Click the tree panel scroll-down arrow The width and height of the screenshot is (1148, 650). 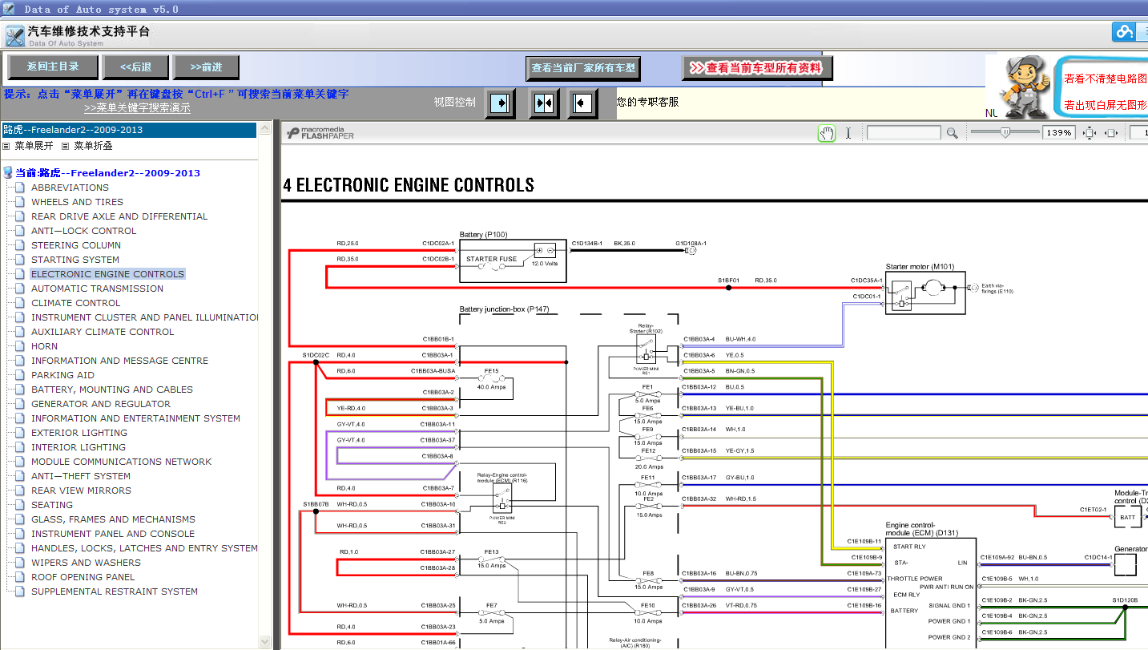(265, 641)
